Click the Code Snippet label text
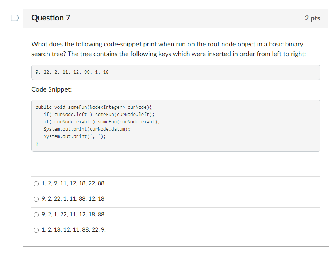Viewport: 331px width, 255px height. [x=51, y=89]
